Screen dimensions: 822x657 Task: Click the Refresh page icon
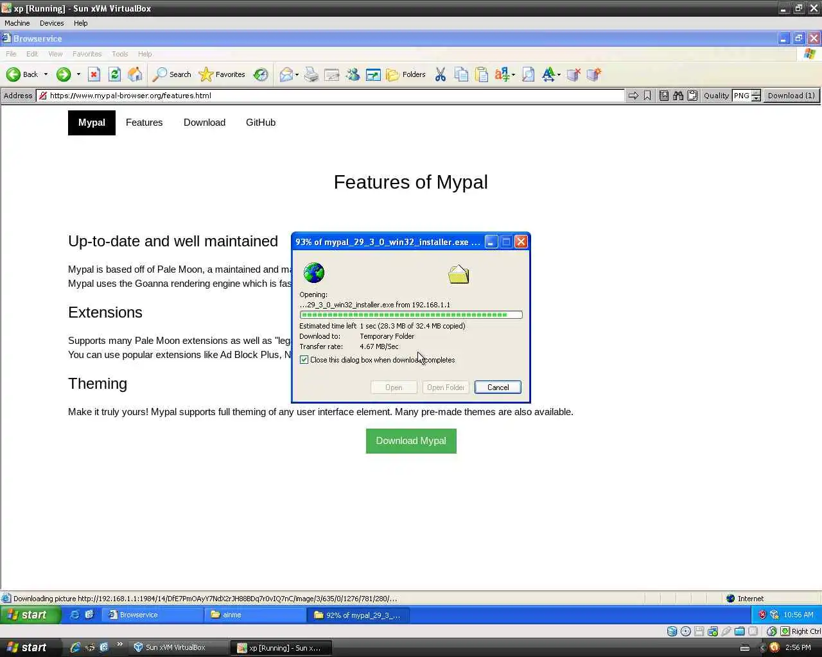point(114,74)
